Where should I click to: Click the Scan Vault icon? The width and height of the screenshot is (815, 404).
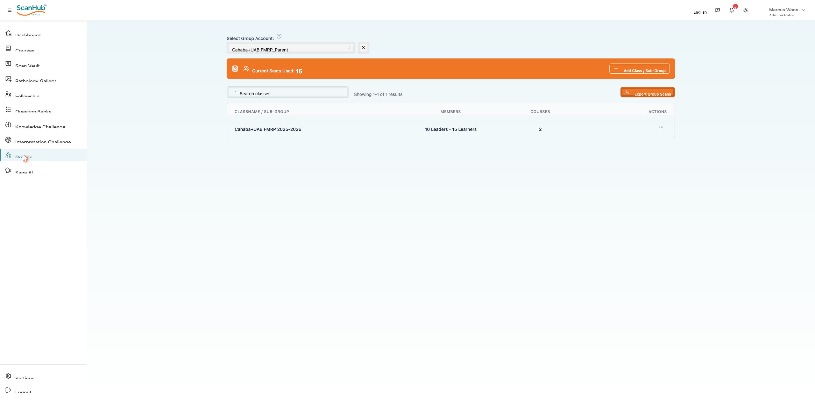click(9, 64)
